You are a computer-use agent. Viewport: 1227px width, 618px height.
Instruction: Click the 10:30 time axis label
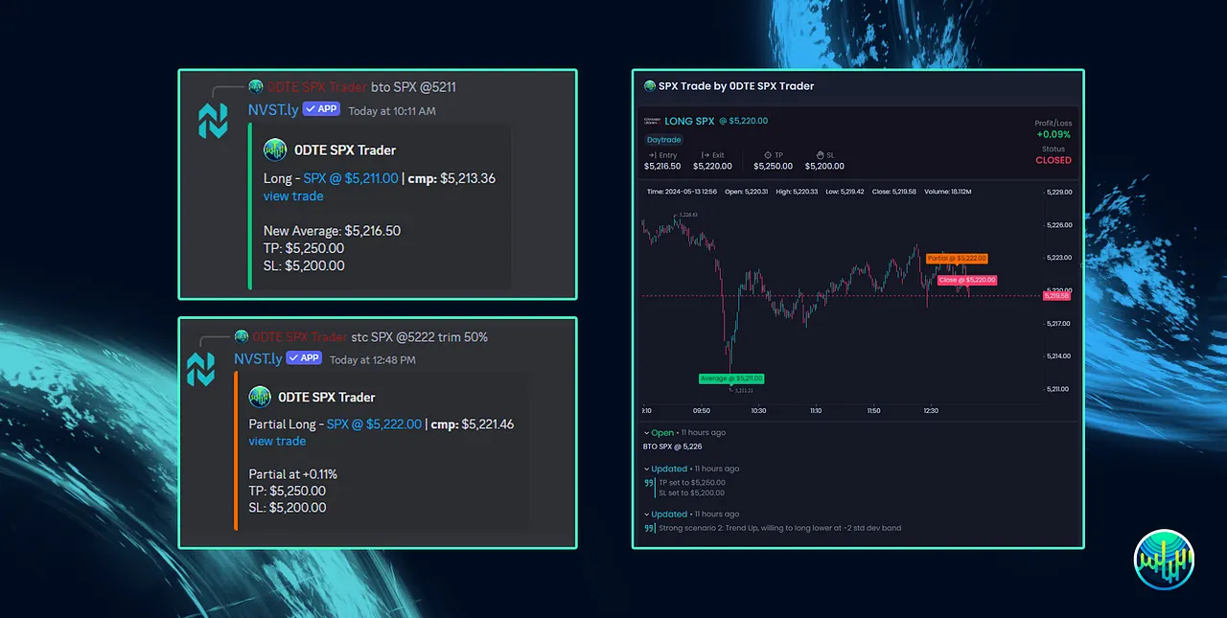[758, 411]
